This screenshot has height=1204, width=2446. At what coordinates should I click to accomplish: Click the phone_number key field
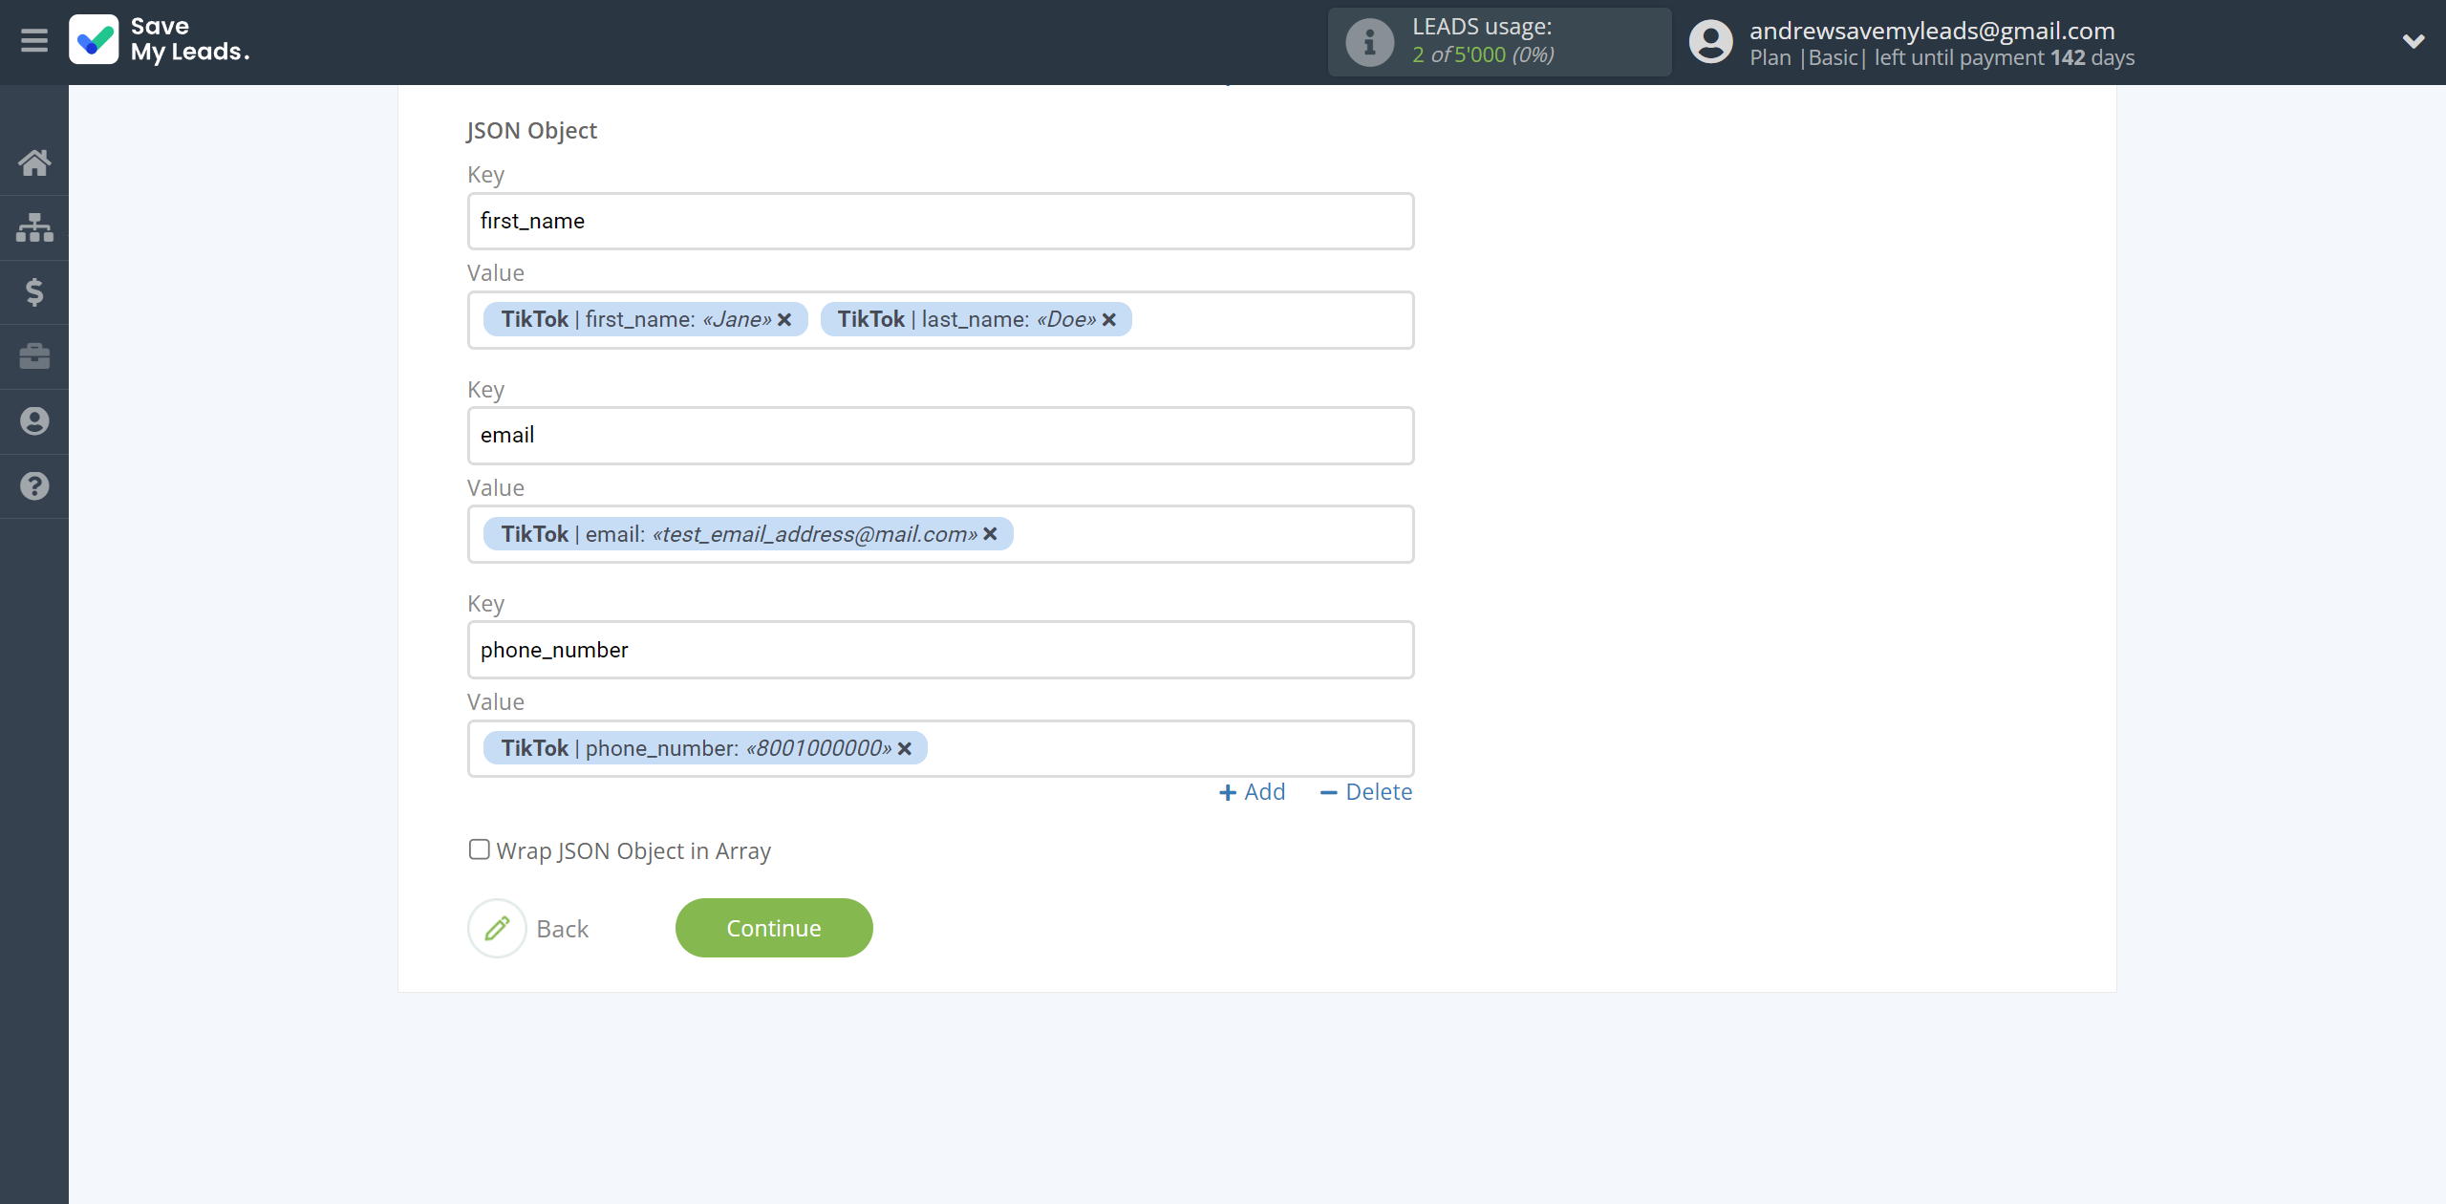(x=940, y=650)
